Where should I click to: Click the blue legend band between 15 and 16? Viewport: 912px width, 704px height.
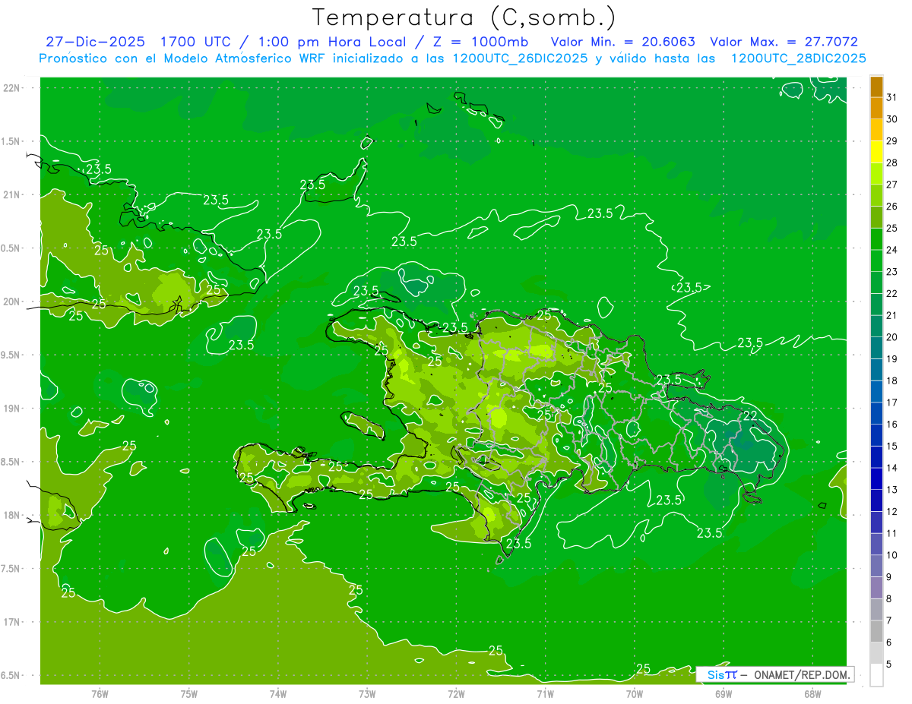876,435
